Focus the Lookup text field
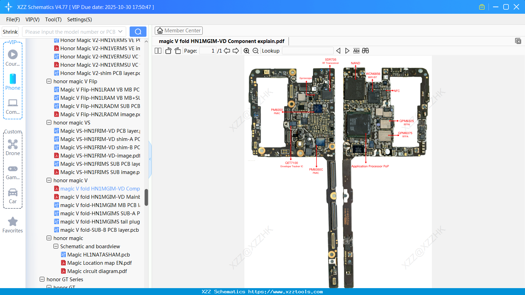 pyautogui.click(x=308, y=51)
